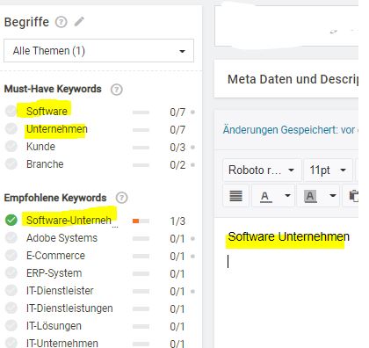Click the 0/3 count beside Kunde
Viewport: 369px width, 348px height.
point(177,148)
